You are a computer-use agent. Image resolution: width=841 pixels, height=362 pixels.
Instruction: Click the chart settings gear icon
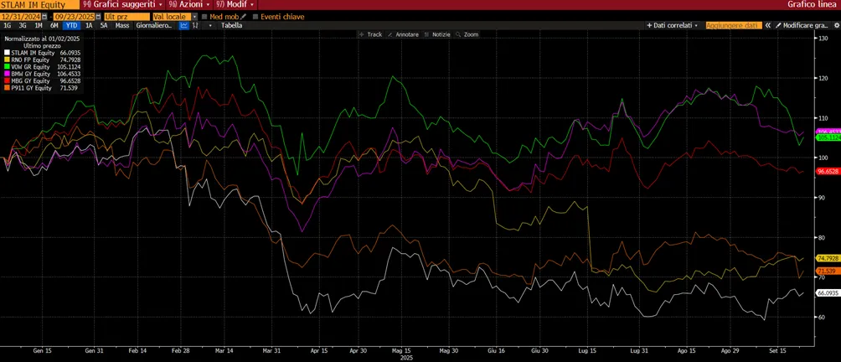pyautogui.click(x=836, y=25)
